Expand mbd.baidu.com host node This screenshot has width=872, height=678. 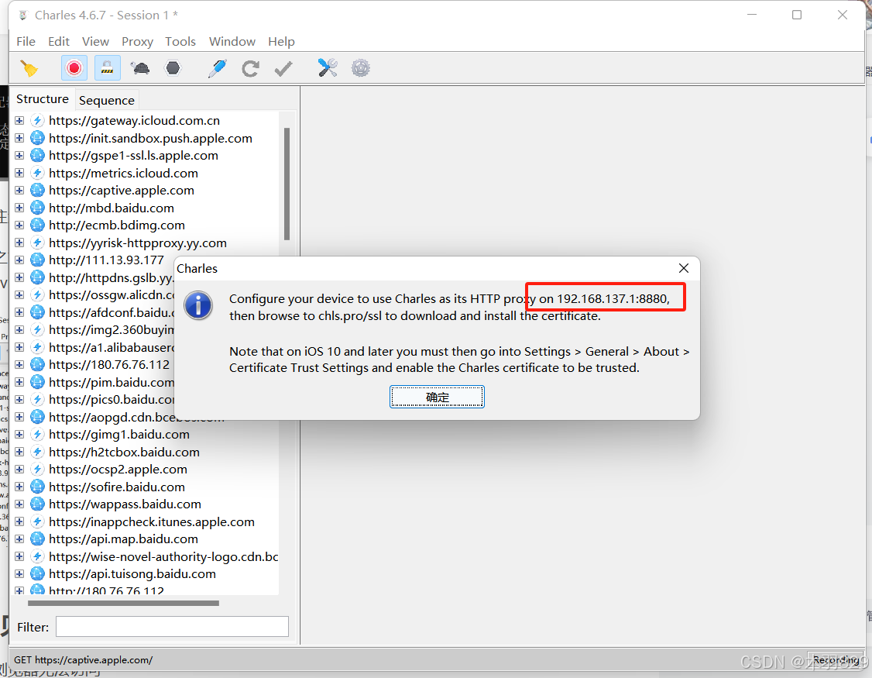click(19, 208)
